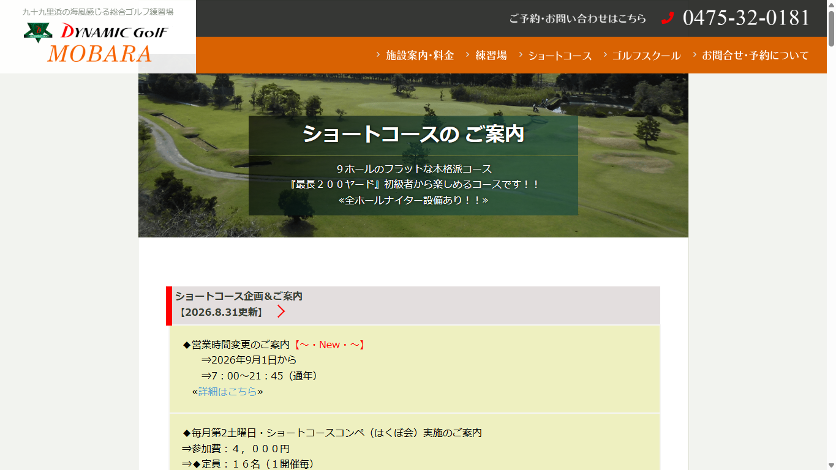Click the 詳細はこちら link

pos(228,391)
